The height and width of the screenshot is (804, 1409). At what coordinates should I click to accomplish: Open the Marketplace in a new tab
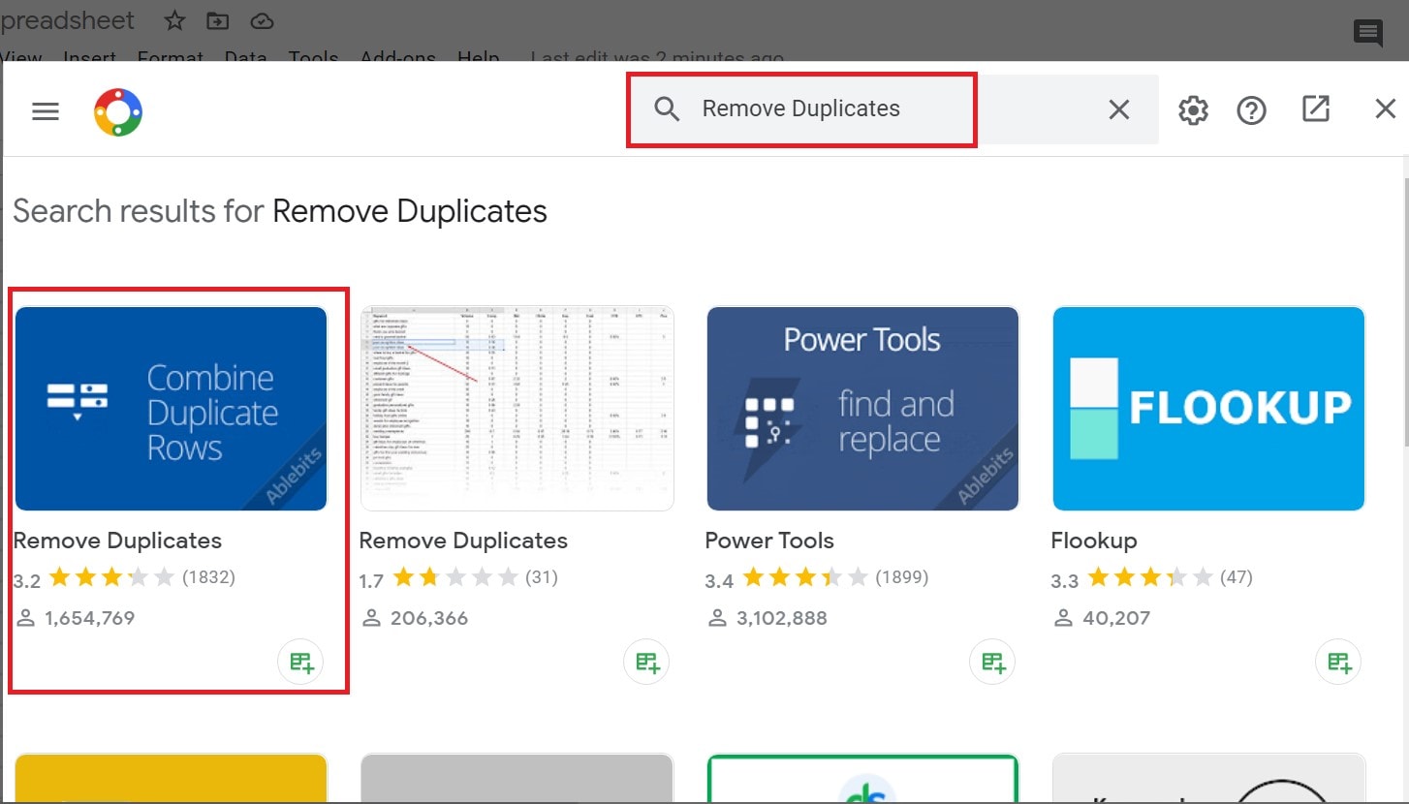pos(1314,109)
